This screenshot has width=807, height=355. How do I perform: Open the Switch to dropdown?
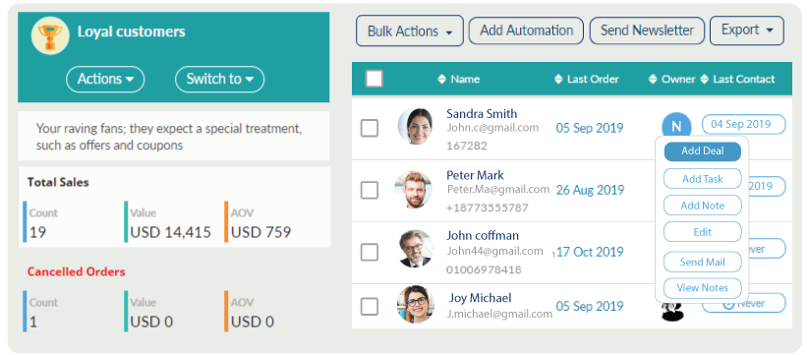pyautogui.click(x=220, y=80)
